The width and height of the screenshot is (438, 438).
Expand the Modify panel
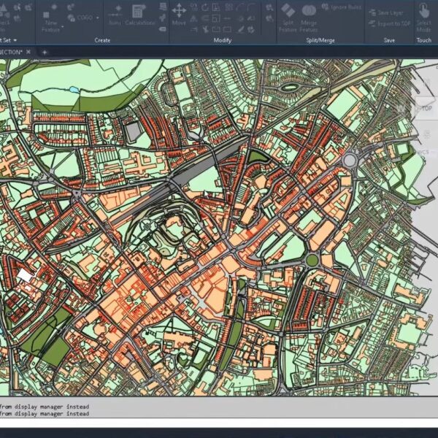pos(222,40)
